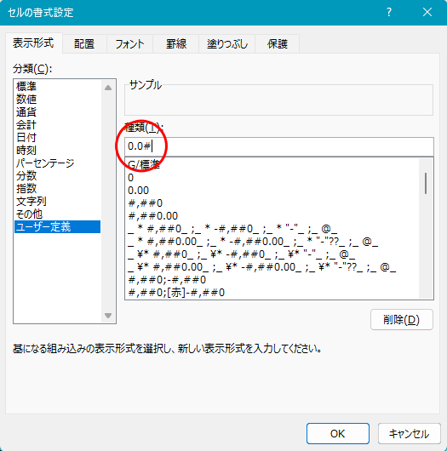Open the フォント tab

(129, 44)
